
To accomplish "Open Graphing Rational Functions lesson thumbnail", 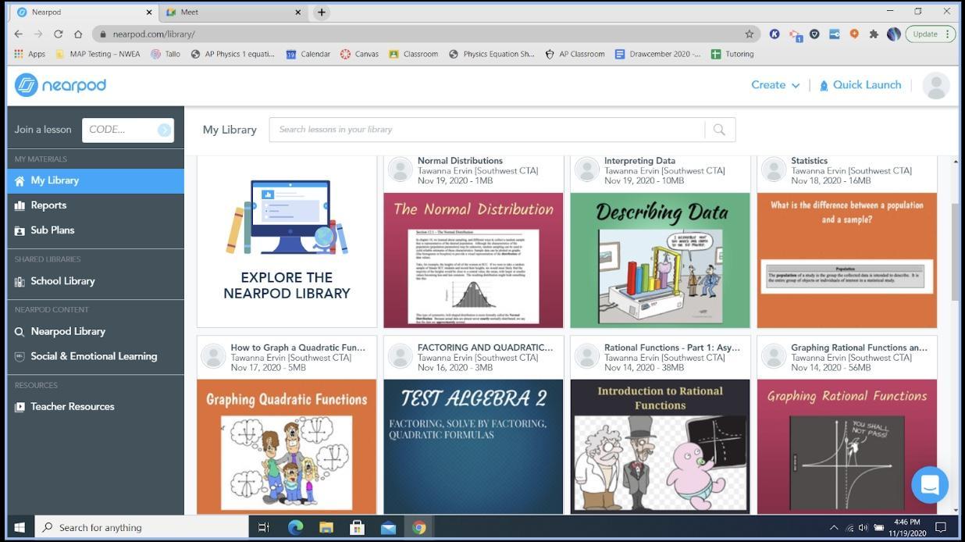I will 846,447.
